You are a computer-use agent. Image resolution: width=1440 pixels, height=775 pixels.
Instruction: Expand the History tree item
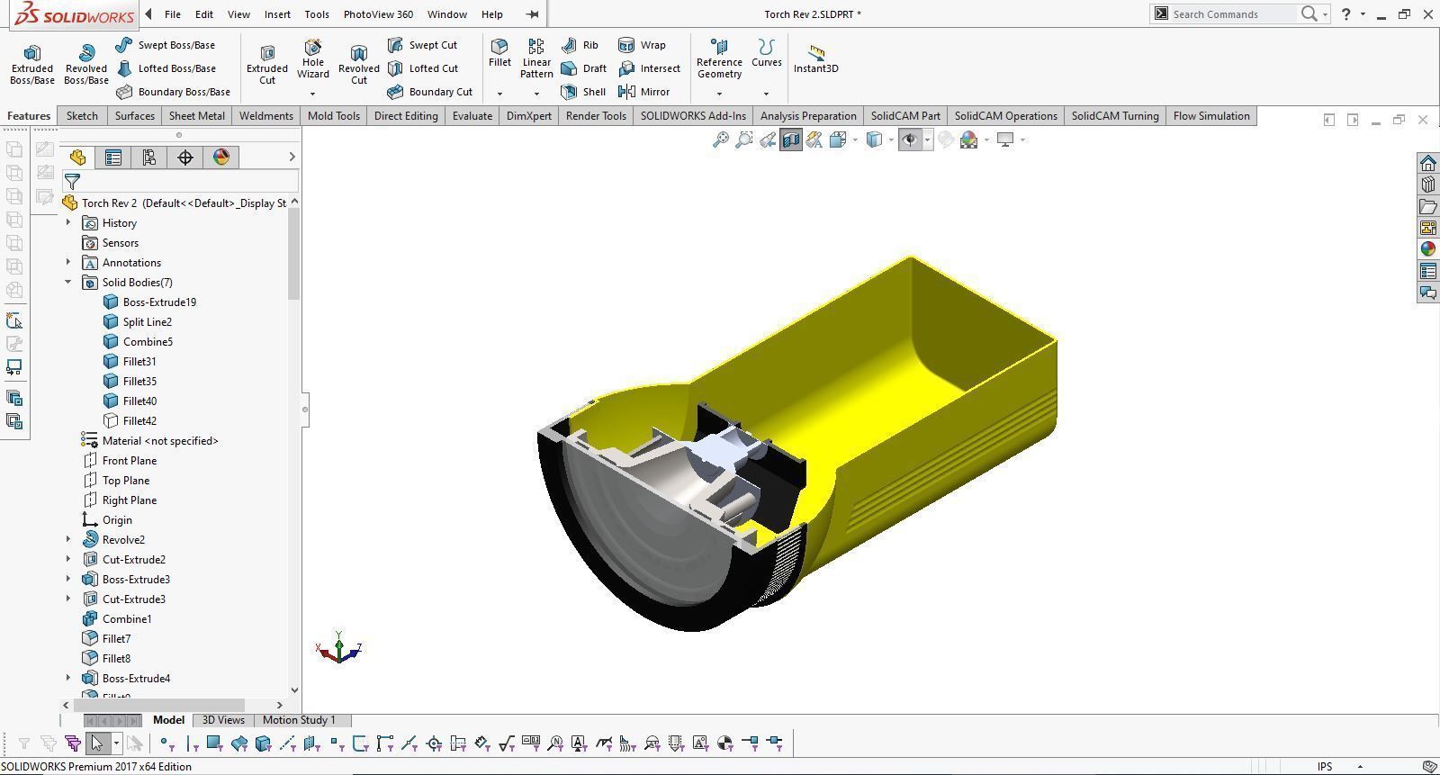(68, 222)
